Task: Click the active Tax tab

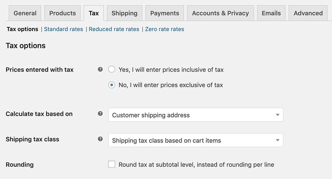Action: point(94,13)
